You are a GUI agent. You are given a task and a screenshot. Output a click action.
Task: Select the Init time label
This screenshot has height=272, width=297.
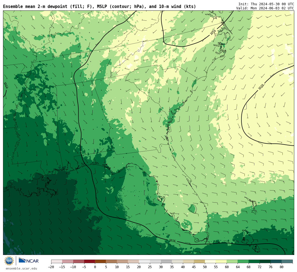(266, 4)
